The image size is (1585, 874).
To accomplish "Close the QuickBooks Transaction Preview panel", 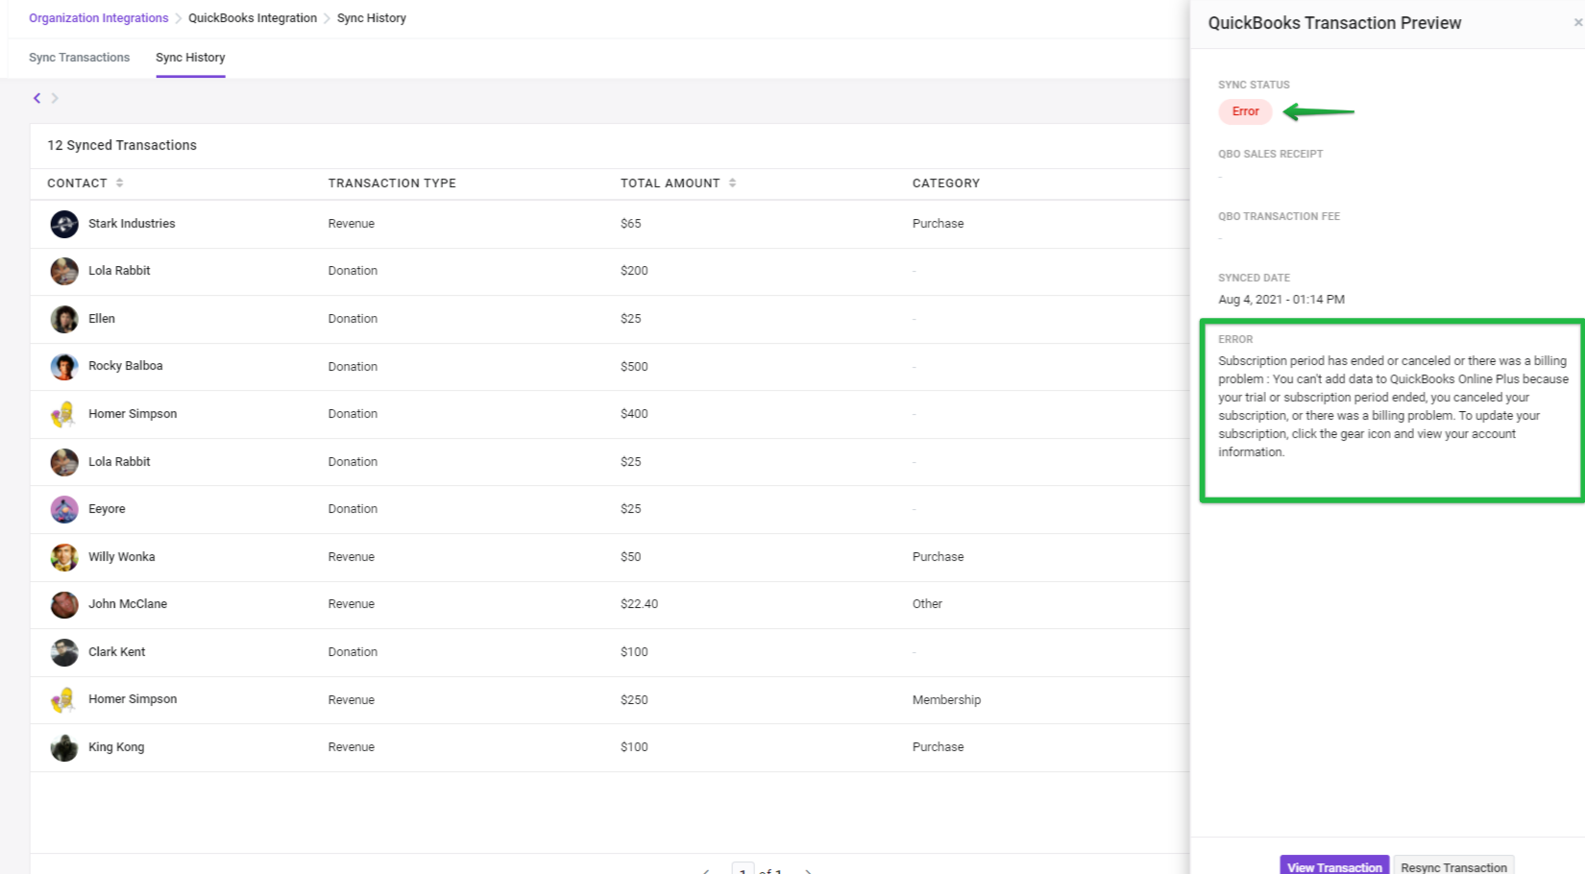I will [1577, 22].
